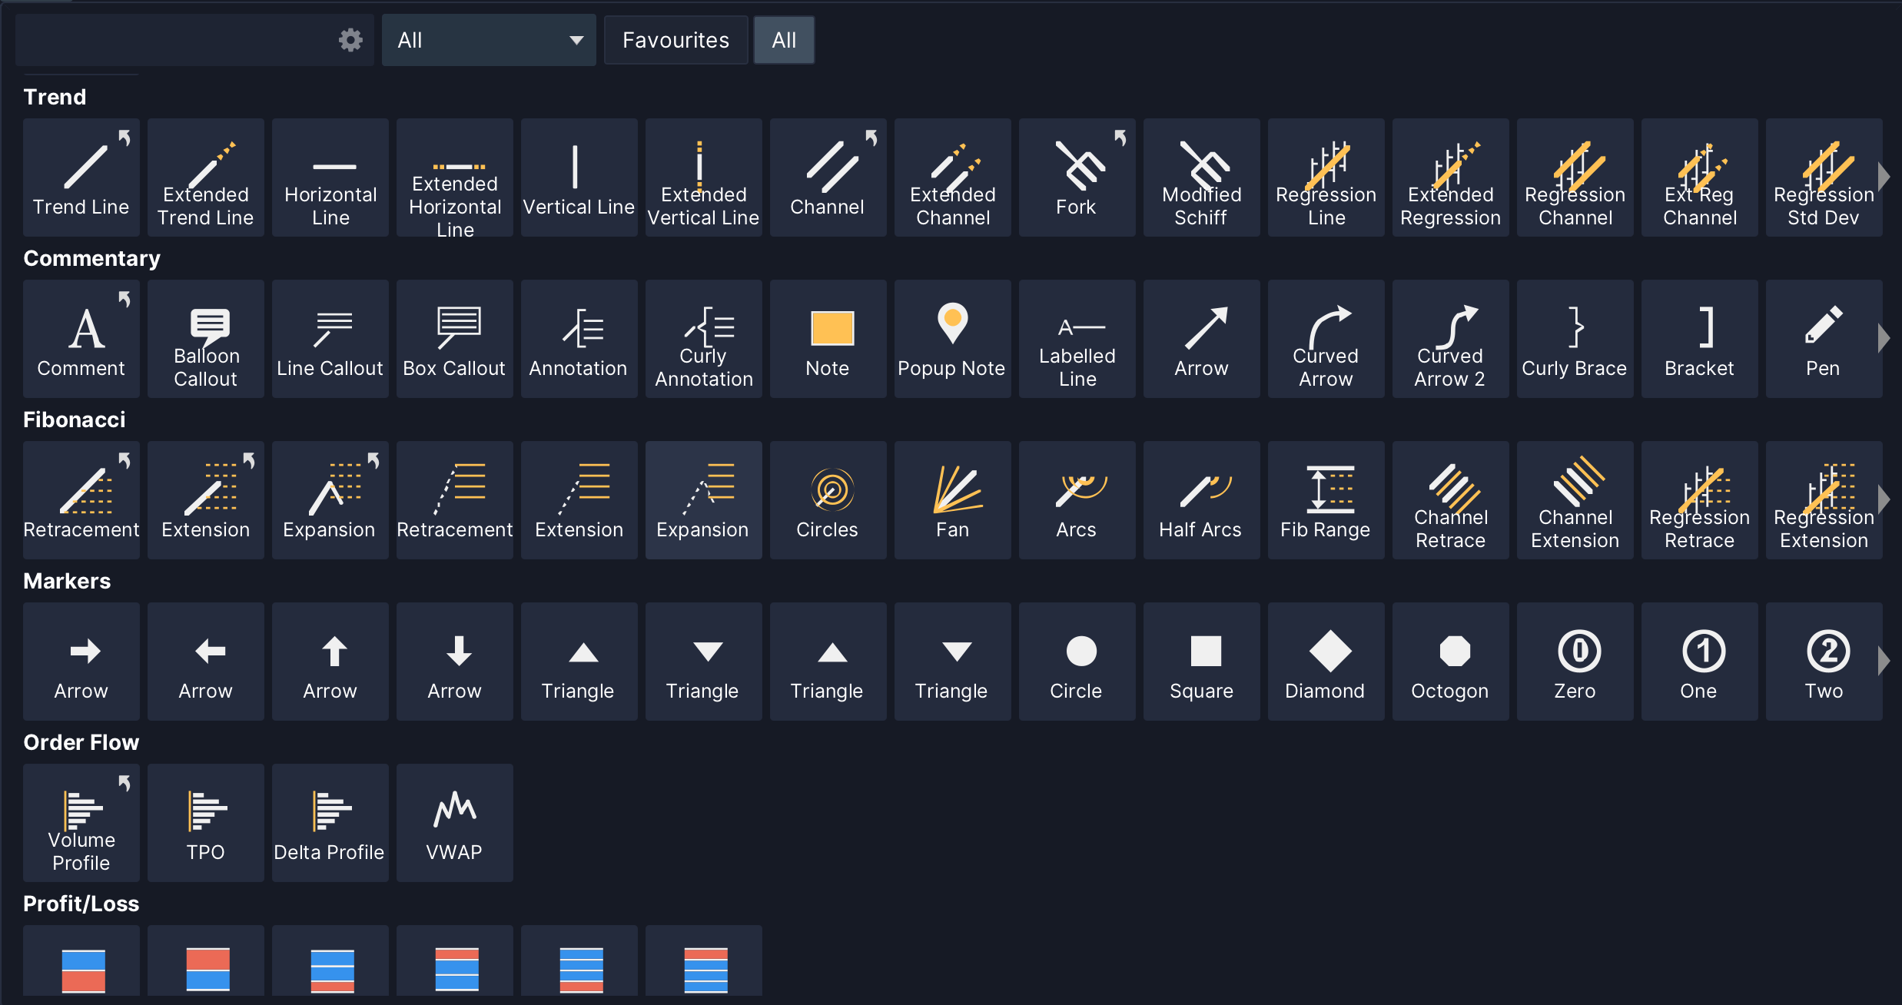Open the Pen drawing tool
The height and width of the screenshot is (1005, 1902).
click(1823, 338)
